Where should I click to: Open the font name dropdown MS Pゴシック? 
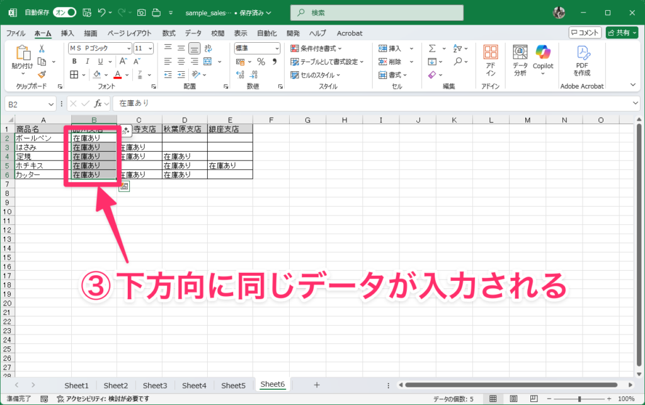tap(128, 48)
